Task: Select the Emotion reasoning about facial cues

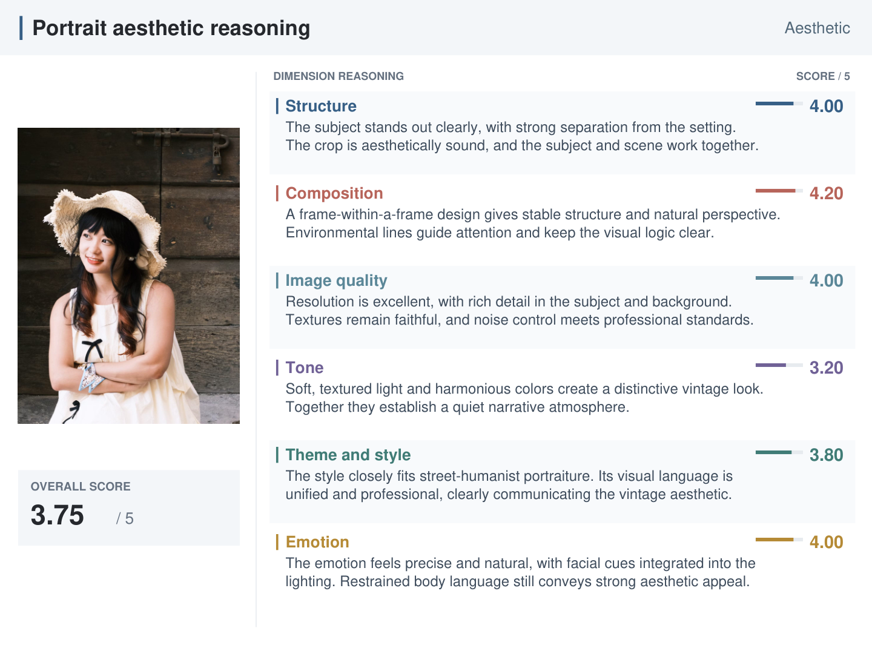Action: click(x=521, y=572)
